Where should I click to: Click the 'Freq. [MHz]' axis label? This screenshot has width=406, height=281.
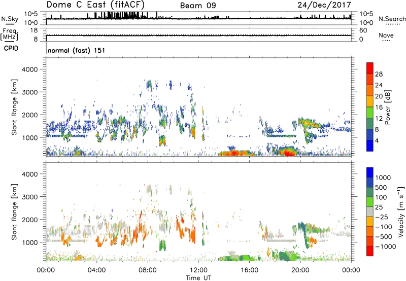click(9, 34)
